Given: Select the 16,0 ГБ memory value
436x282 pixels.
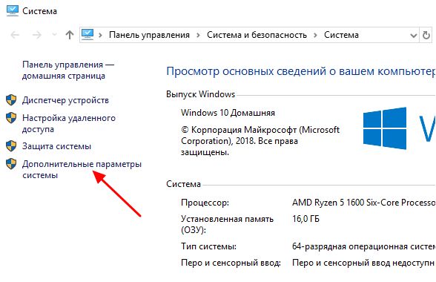Looking at the screenshot, I should 305,219.
